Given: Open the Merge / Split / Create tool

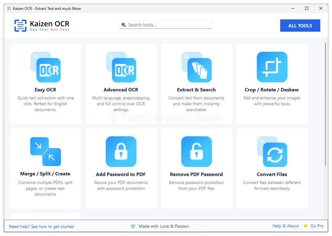Looking at the screenshot, I should tap(45, 168).
